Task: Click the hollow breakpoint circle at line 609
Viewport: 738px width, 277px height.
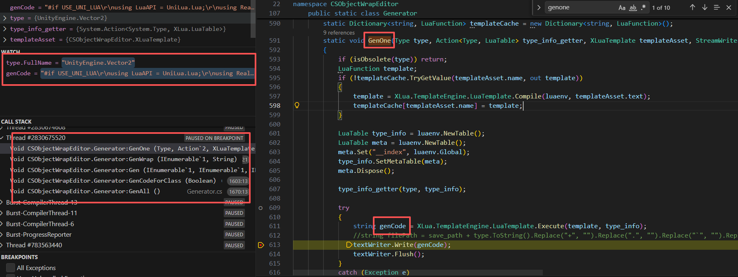Action: click(x=261, y=208)
